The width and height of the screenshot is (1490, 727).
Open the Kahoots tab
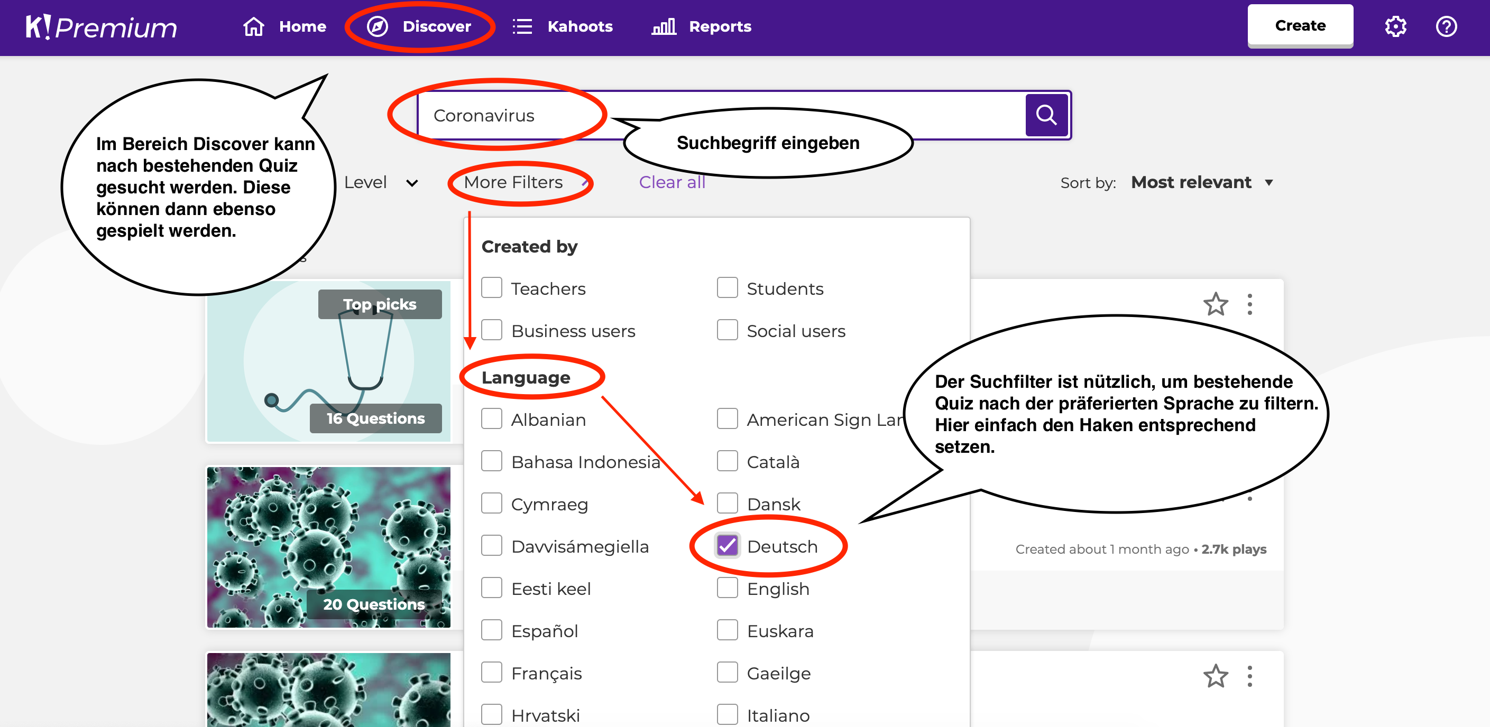pyautogui.click(x=562, y=26)
